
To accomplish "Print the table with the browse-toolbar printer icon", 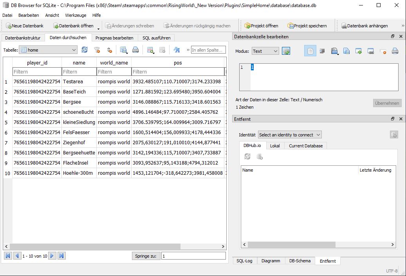I will coord(135,50).
